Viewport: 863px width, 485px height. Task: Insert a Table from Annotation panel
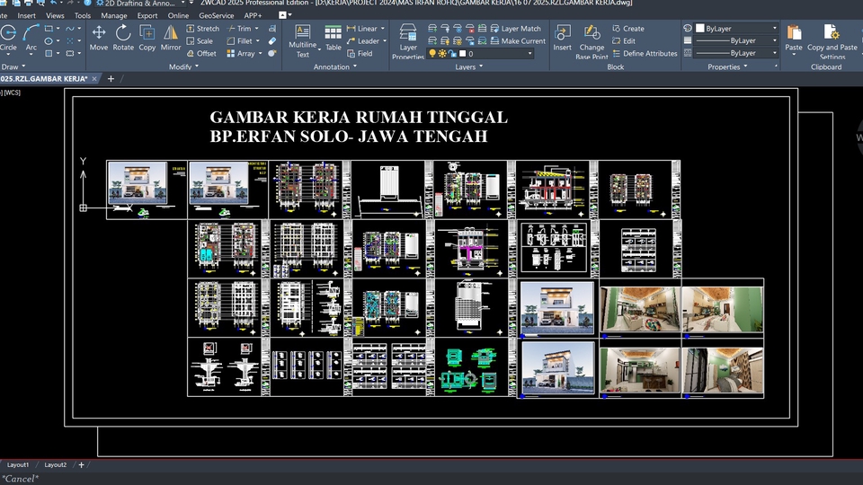click(x=334, y=37)
